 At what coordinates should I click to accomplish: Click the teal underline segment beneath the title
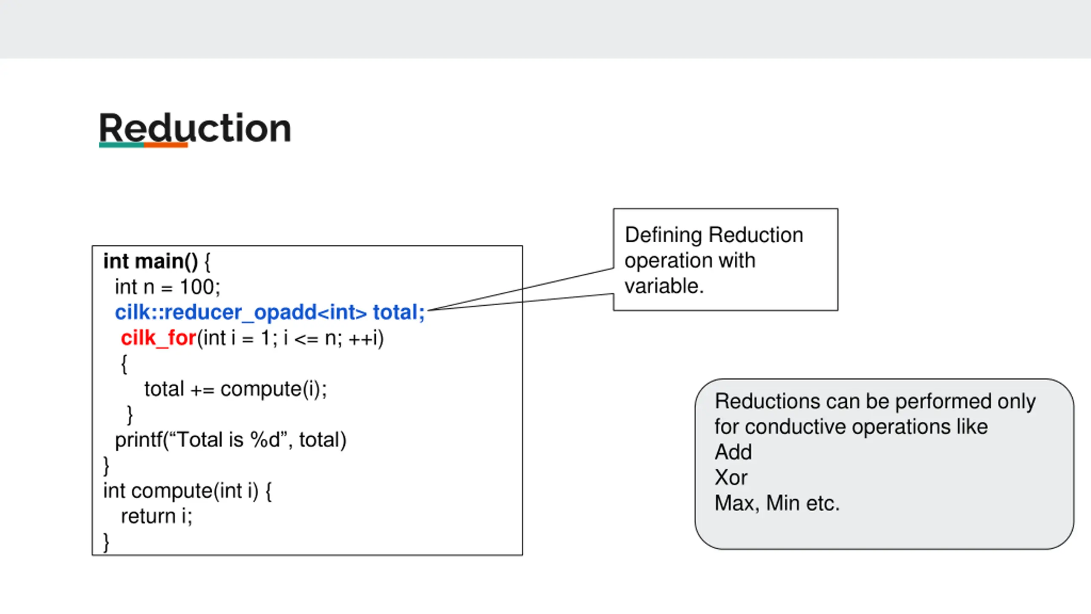tap(121, 145)
